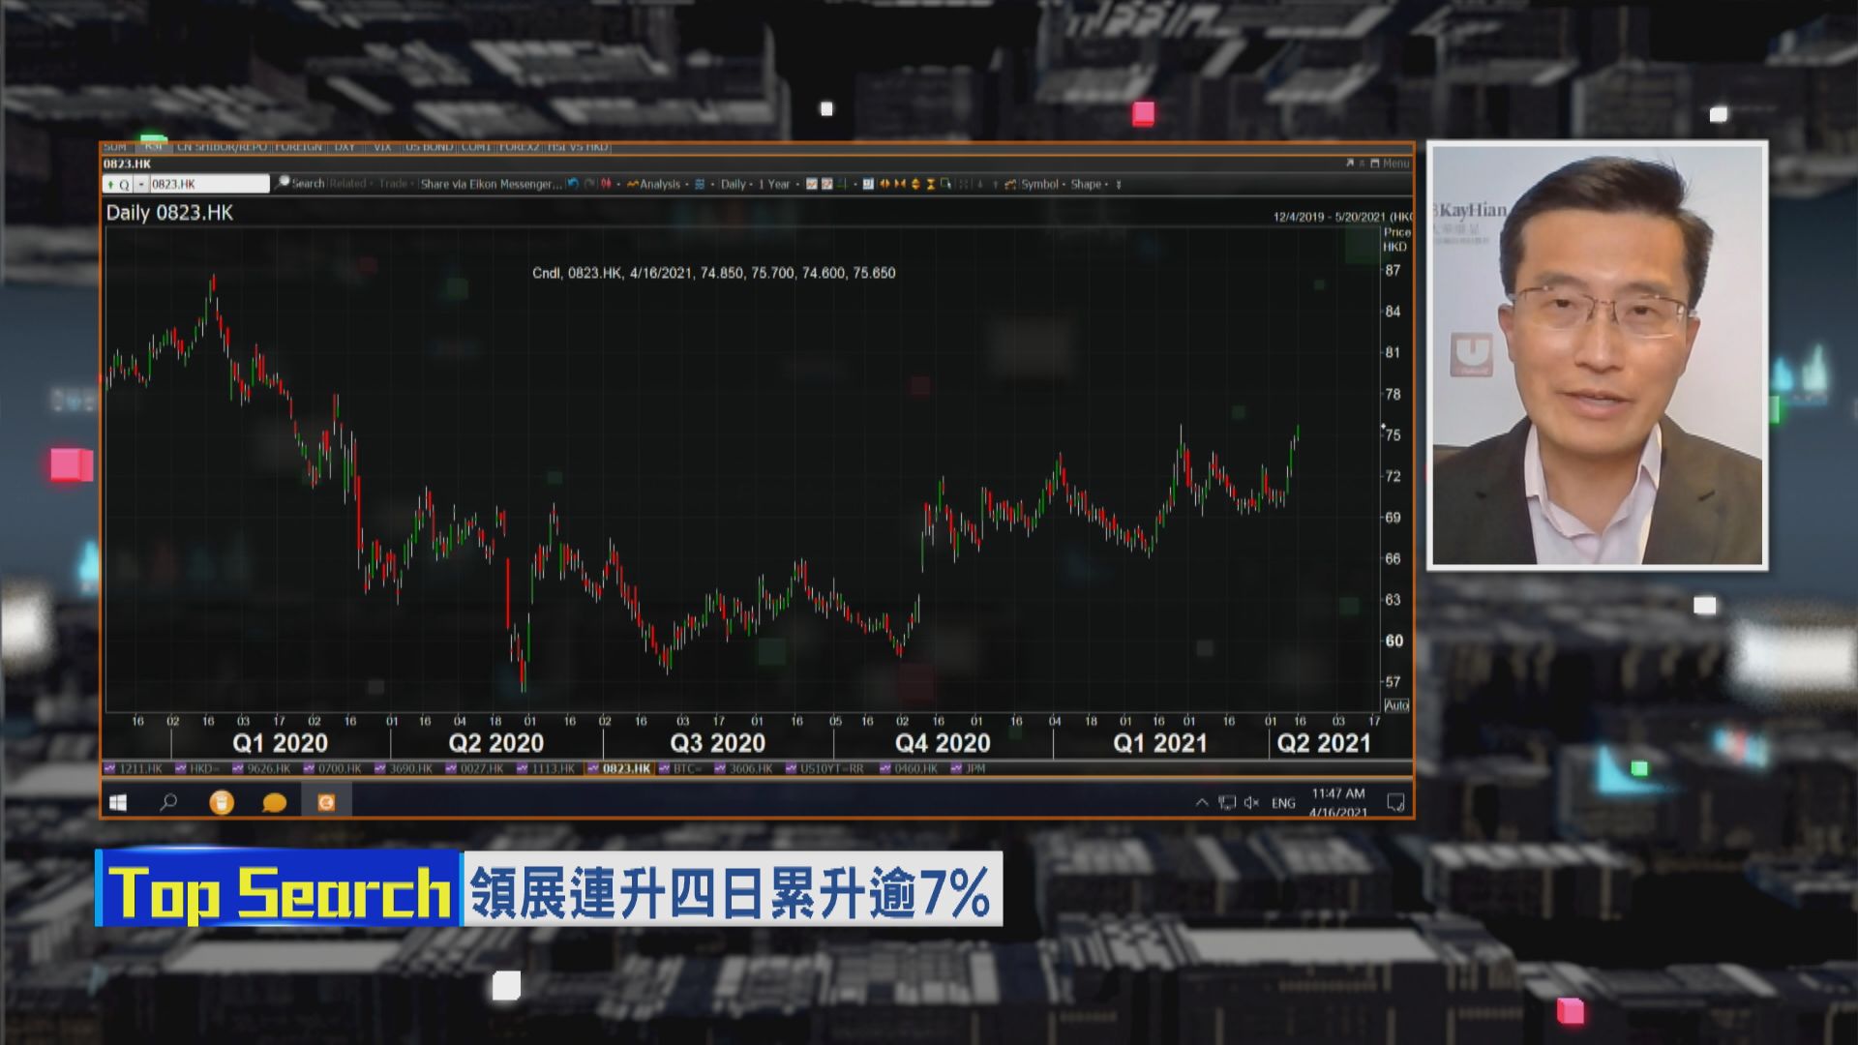Toggle Auto price scaling on the chart axis
Viewport: 1858px width, 1045px height.
pos(1396,706)
